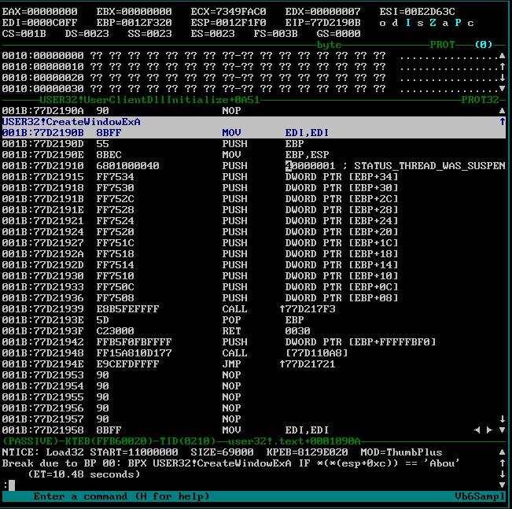Click the ESP=0012F1F0 register value

click(x=228, y=23)
